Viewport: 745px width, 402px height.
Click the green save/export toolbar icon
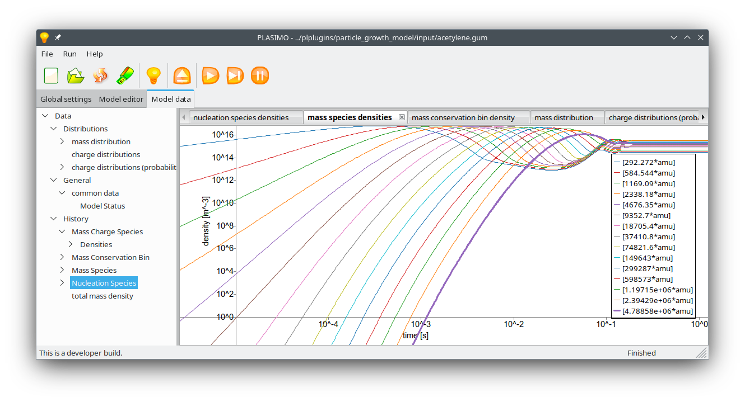[125, 75]
